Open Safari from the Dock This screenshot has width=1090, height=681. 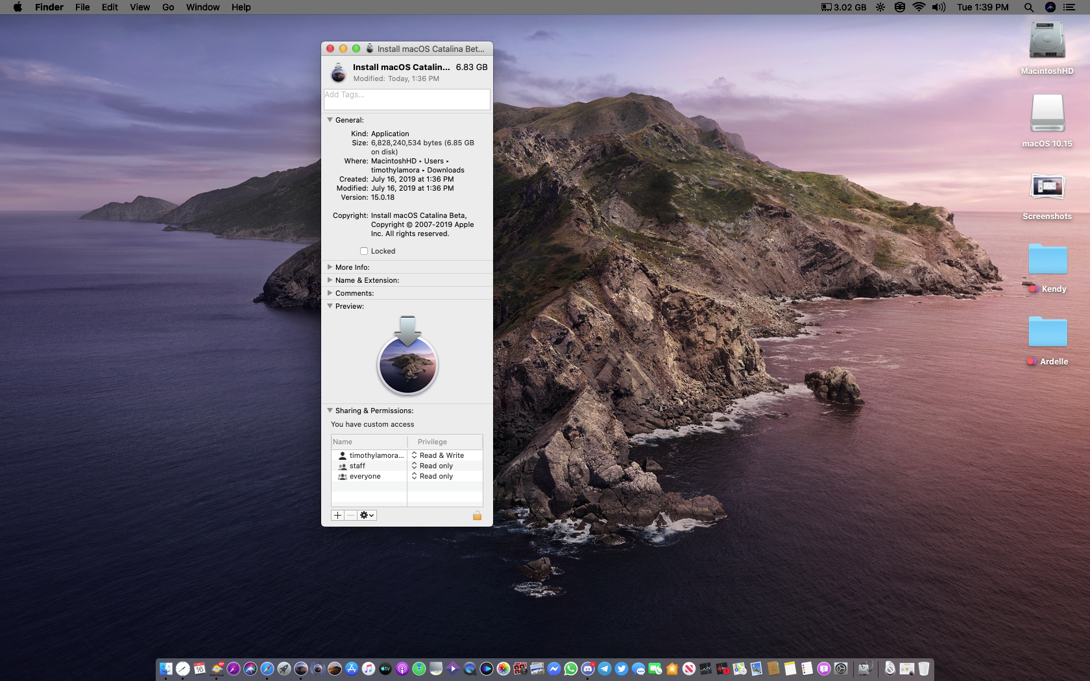tap(267, 669)
